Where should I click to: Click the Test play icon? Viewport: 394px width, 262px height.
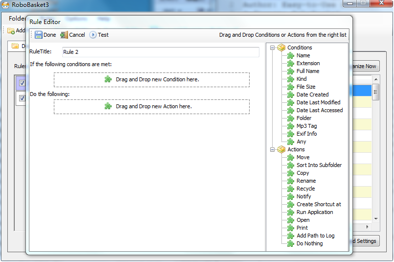click(x=93, y=35)
